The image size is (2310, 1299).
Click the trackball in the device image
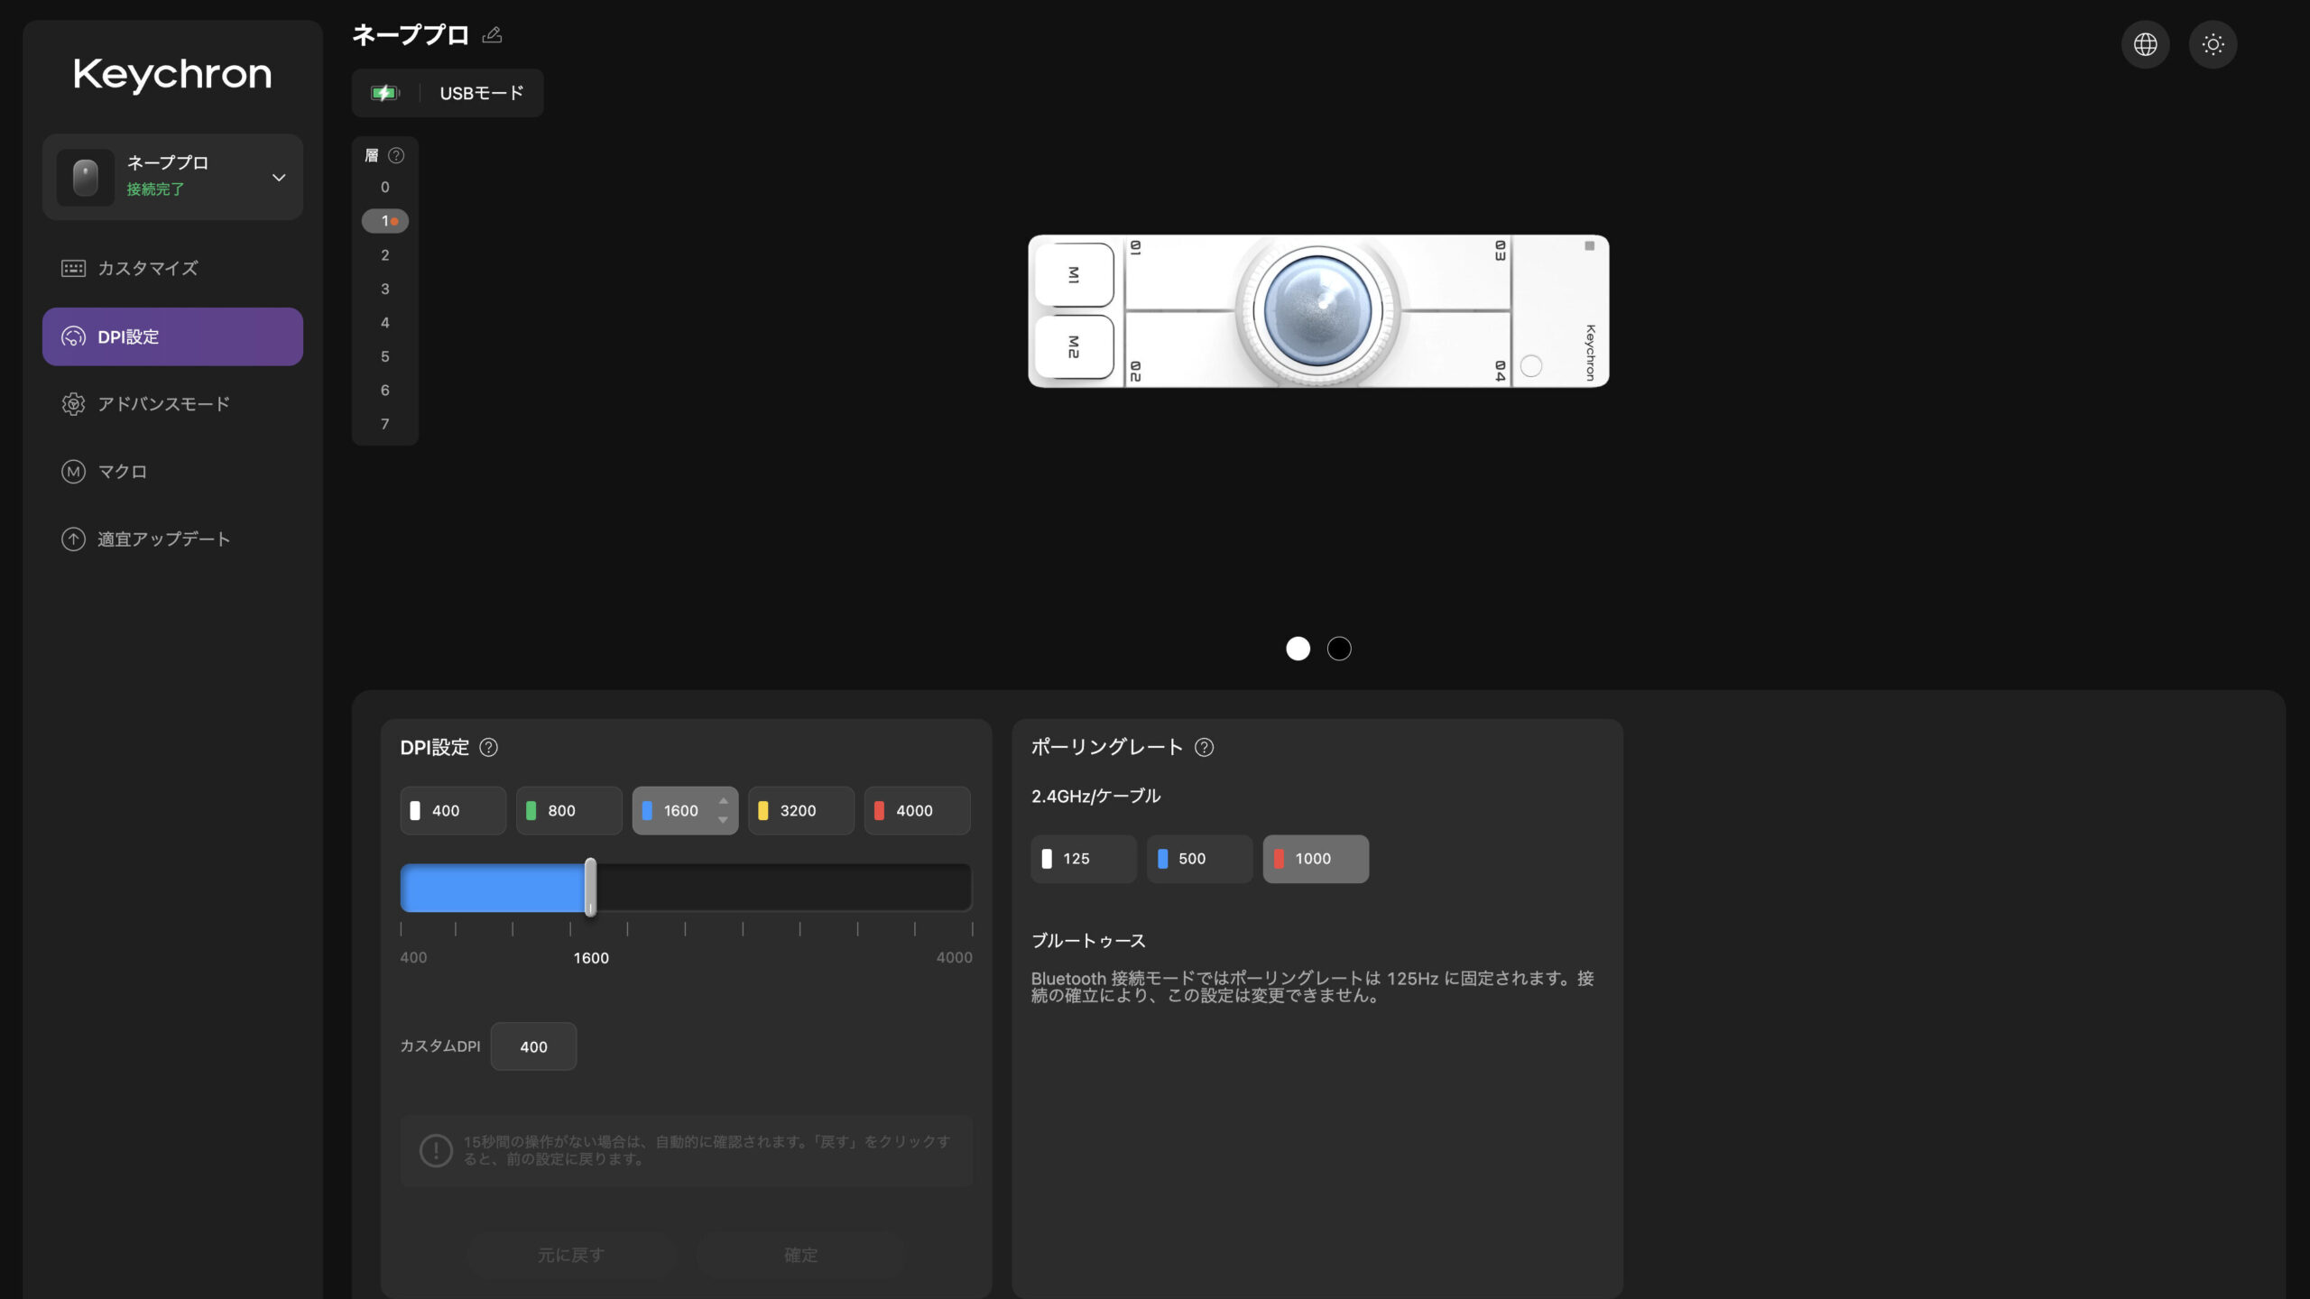point(1317,309)
